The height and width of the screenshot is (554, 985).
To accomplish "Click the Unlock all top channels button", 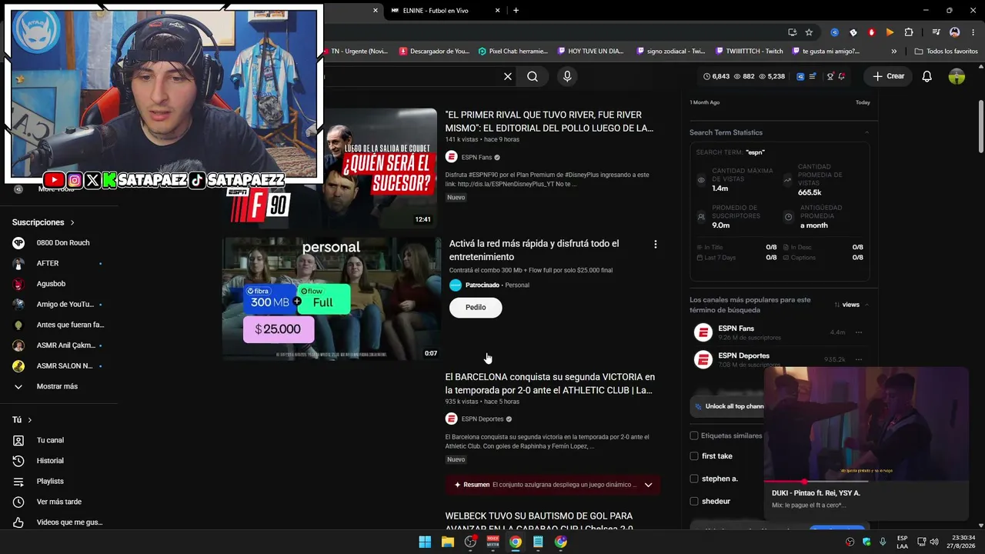I will pos(729,406).
